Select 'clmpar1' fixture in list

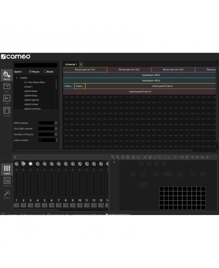pos(28,87)
